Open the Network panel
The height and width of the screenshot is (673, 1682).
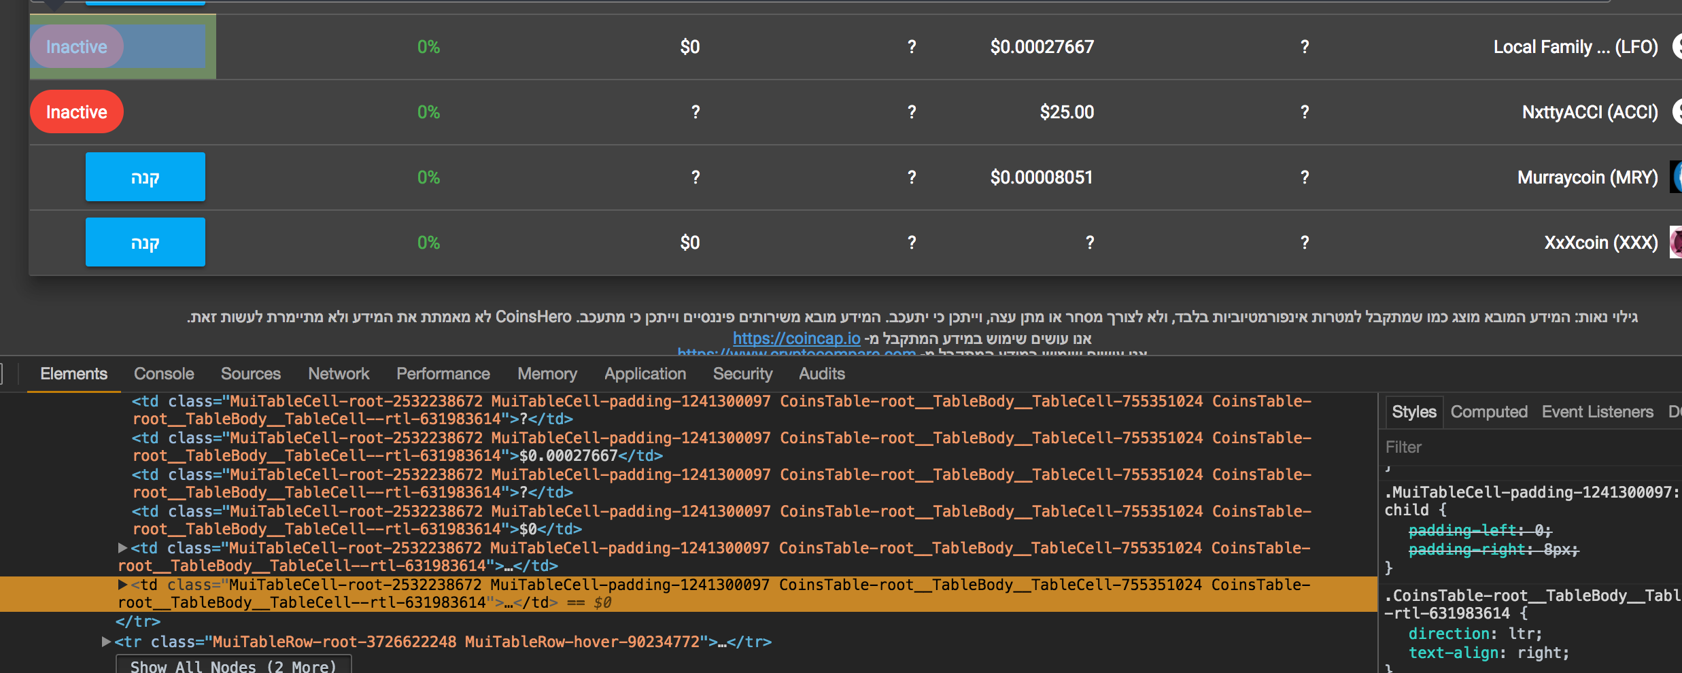[338, 373]
